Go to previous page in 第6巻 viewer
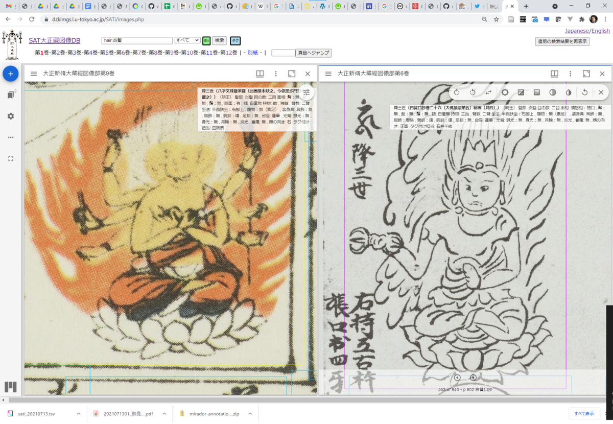Image resolution: width=613 pixels, height=424 pixels. (457, 378)
